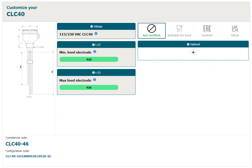This screenshot has height=168, width=252.
Task: Pick the UKCA certification icon
Action: (235, 31)
